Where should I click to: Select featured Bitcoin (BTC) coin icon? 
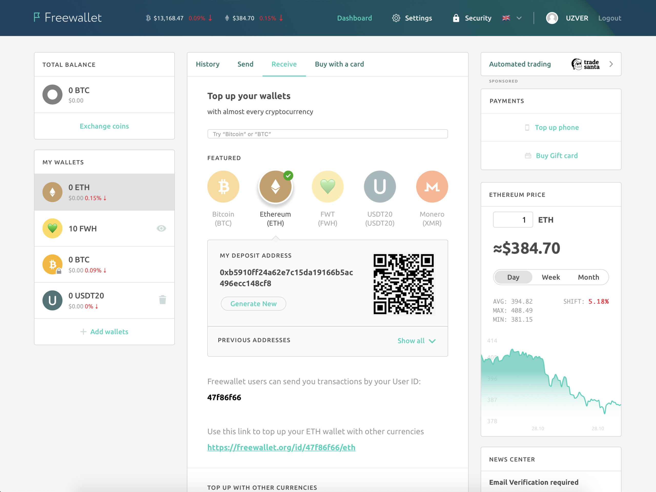(x=223, y=187)
